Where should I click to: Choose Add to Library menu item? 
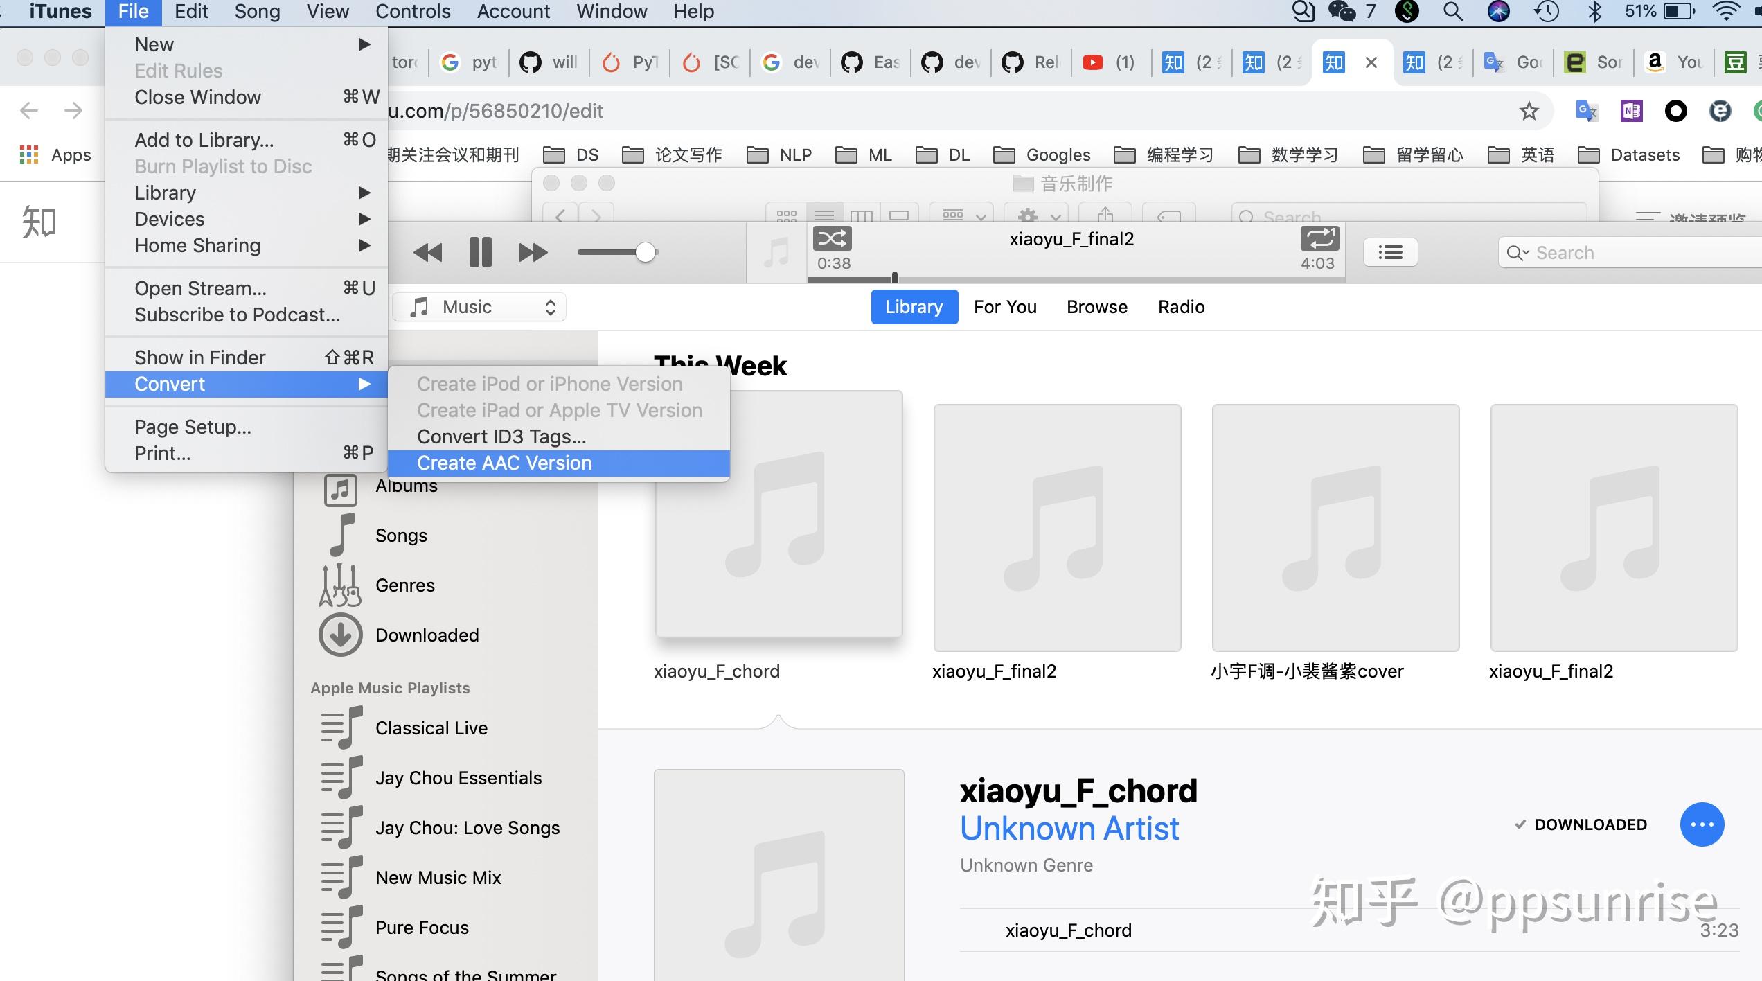pos(247,140)
